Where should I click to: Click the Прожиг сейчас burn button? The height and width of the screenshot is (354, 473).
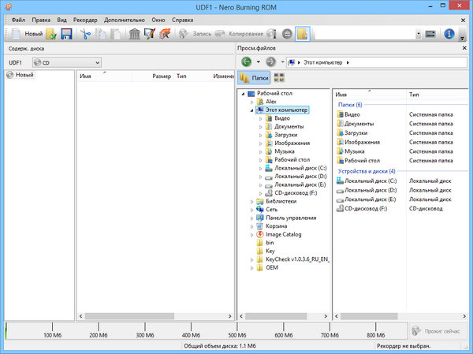click(438, 330)
